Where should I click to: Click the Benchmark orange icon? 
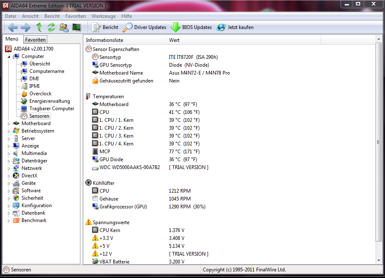point(16,220)
